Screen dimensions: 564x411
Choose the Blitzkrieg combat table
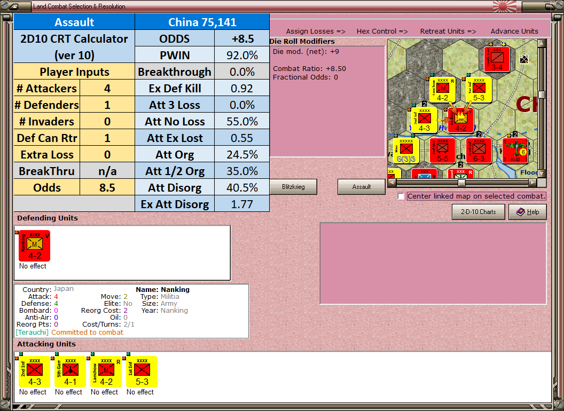pyautogui.click(x=293, y=187)
